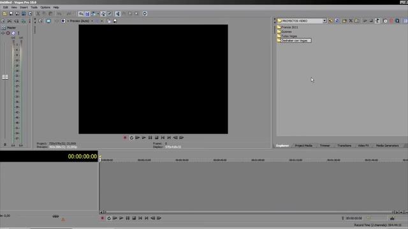Click the timeline Record button
The height and width of the screenshot is (229, 408).
[102, 218]
